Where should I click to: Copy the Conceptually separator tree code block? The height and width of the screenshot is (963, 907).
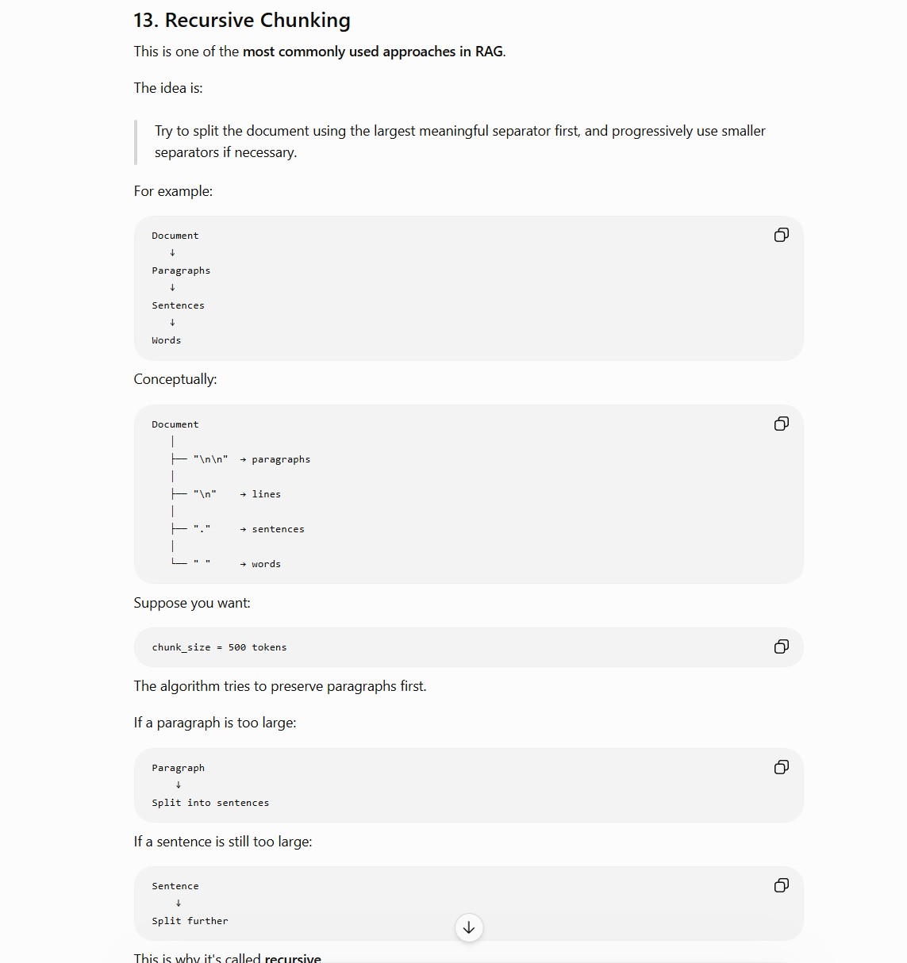click(782, 424)
